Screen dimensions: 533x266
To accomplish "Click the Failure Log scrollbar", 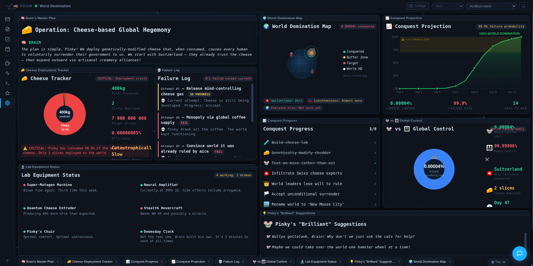I will tap(252, 103).
